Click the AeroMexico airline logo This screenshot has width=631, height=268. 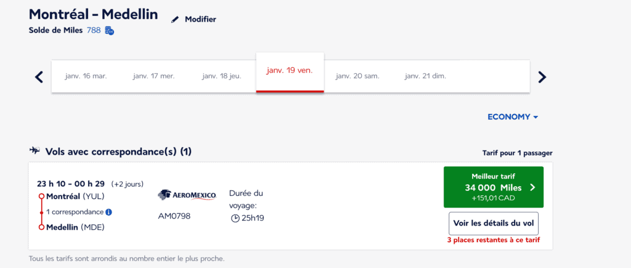[187, 195]
